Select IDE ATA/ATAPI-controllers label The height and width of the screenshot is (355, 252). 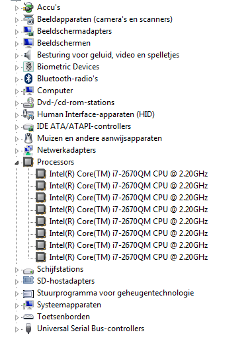coord(84,126)
